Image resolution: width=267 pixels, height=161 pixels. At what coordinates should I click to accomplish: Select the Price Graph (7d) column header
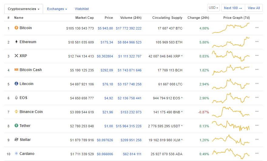click(x=237, y=18)
